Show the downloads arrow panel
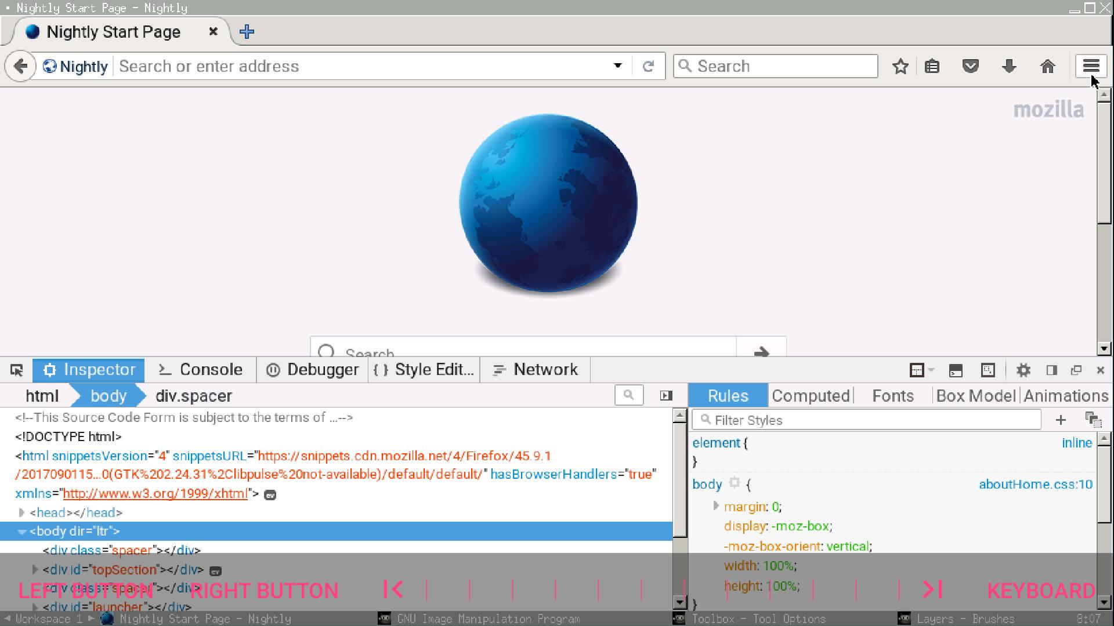 pos(1009,66)
